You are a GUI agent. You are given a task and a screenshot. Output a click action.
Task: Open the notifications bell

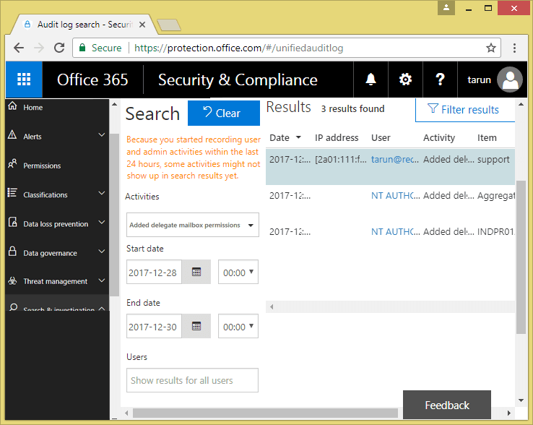[x=370, y=80]
